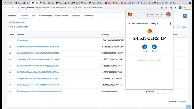This screenshot has height=109, width=194.
Task: Click the Quantity column header
Action: (105, 35)
